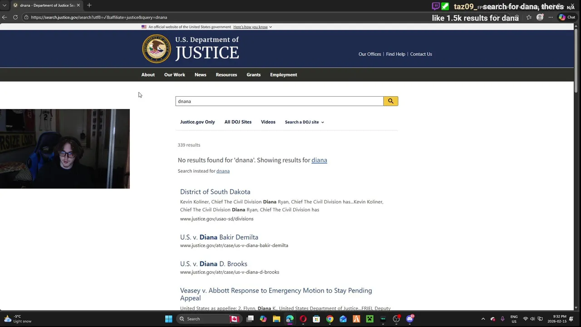Open Outlook from the taskbar
This screenshot has width=581, height=327.
click(x=343, y=319)
